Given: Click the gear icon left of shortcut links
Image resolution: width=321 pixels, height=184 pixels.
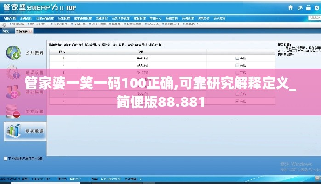Looking at the screenshot, I should point(4,24).
